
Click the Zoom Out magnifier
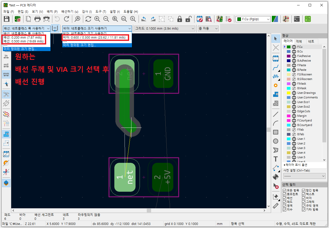(x=106, y=19)
